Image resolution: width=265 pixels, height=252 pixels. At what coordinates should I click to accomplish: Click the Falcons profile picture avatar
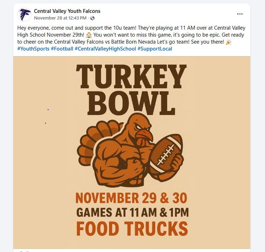(24, 14)
